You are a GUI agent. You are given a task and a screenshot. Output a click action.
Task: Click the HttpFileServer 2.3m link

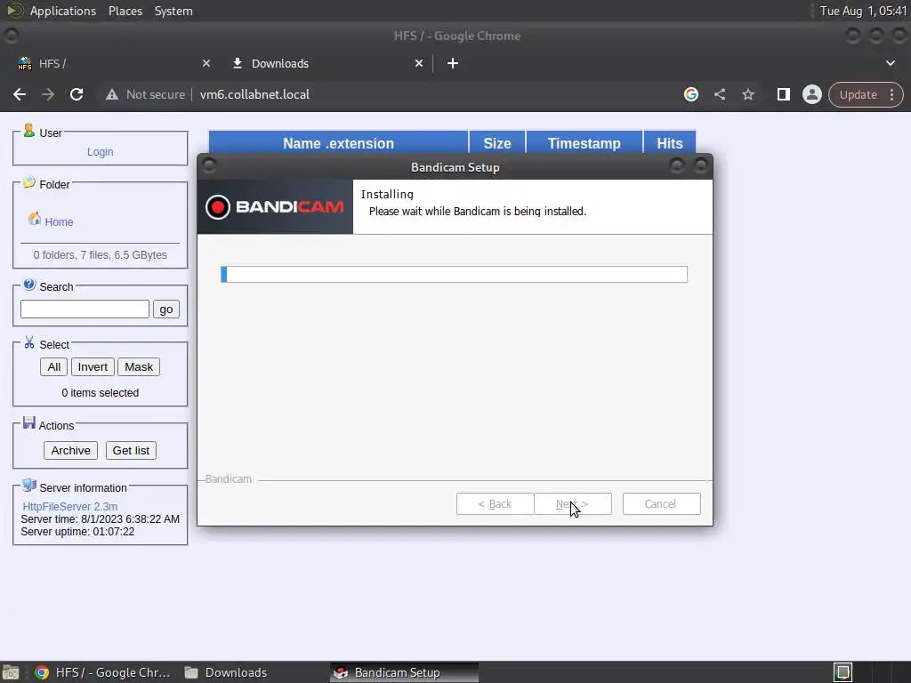coord(69,506)
